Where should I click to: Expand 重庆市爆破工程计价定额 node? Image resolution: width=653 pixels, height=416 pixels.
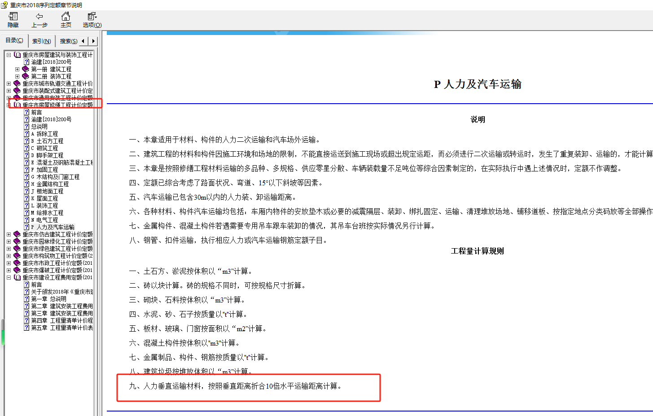click(x=9, y=270)
